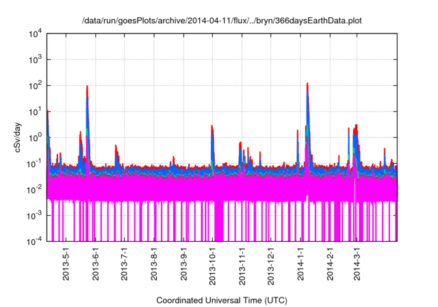Click the tallest red peak in January 2014
Screen dimensions: 438x307
click(x=307, y=84)
